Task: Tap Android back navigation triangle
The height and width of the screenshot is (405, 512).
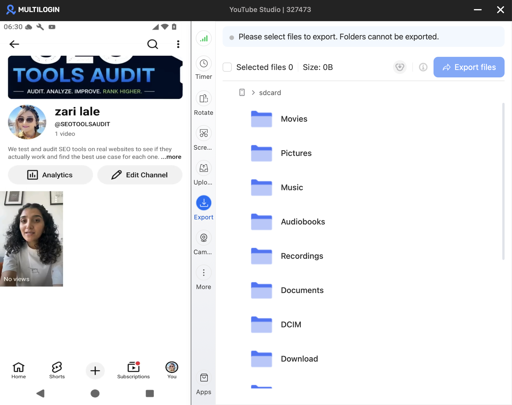Action: (41, 393)
